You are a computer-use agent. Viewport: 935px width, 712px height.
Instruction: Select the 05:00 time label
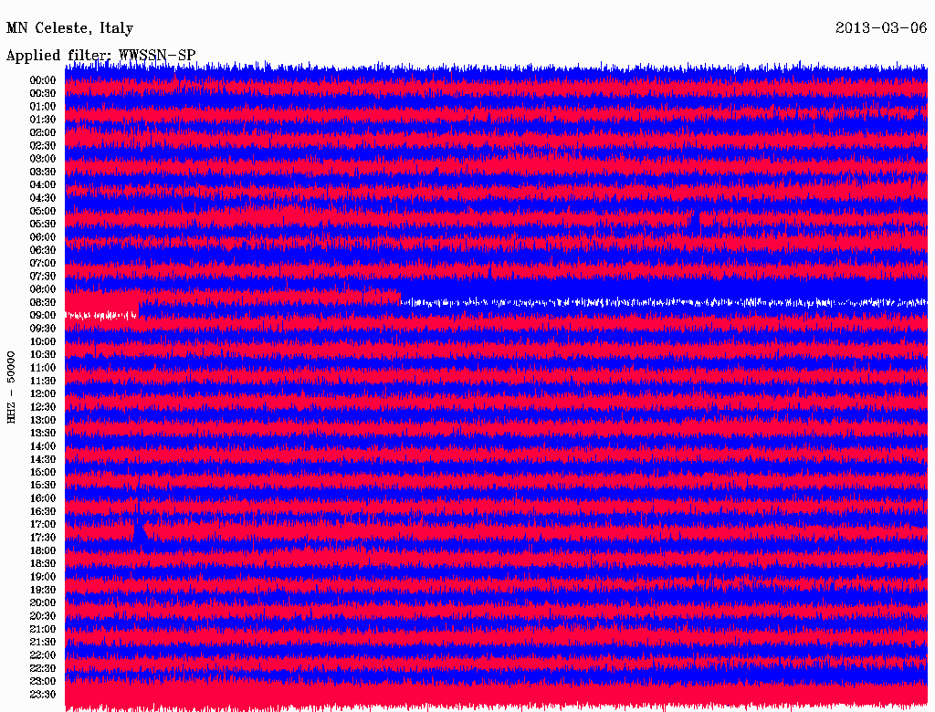[x=43, y=211]
